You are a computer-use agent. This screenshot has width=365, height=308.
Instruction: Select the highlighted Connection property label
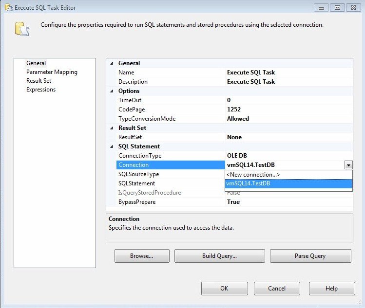[171, 165]
